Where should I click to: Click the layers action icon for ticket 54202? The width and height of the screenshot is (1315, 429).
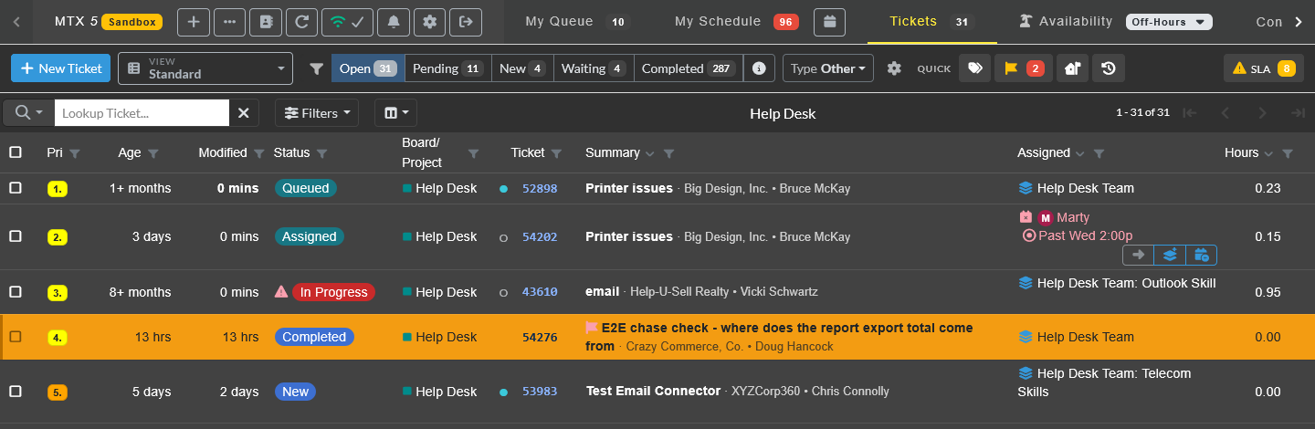(1170, 256)
